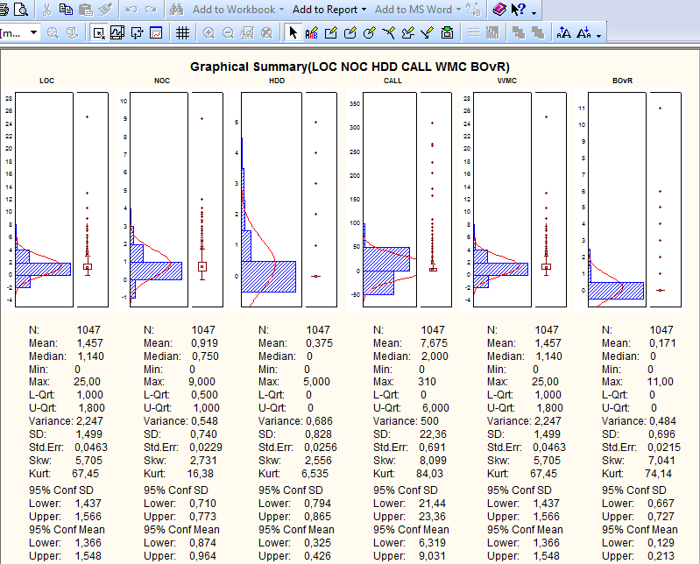
Task: Click the increase font size icon
Action: coord(562,33)
